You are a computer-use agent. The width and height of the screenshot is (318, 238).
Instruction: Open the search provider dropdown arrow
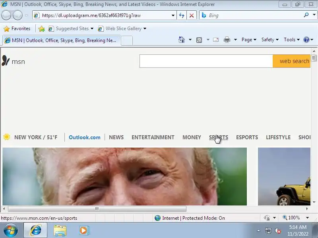314,15
